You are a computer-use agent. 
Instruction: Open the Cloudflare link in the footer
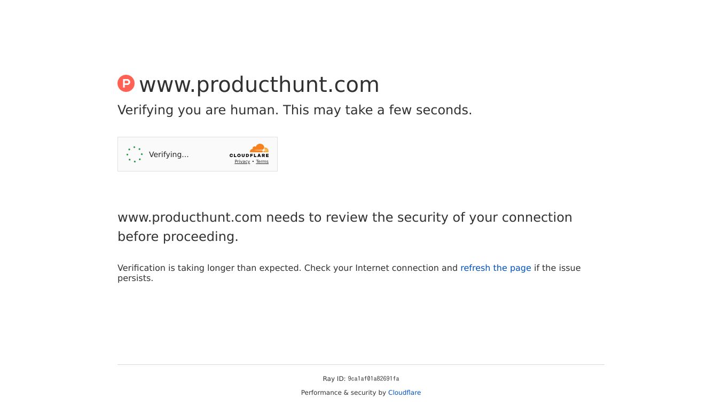404,393
